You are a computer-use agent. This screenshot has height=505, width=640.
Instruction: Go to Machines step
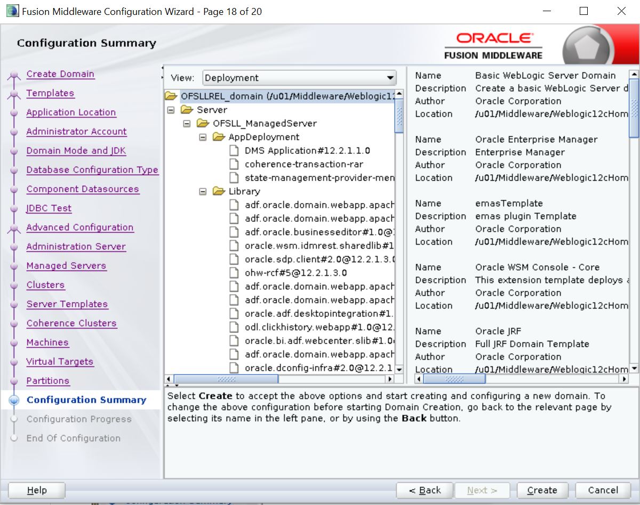click(x=47, y=343)
